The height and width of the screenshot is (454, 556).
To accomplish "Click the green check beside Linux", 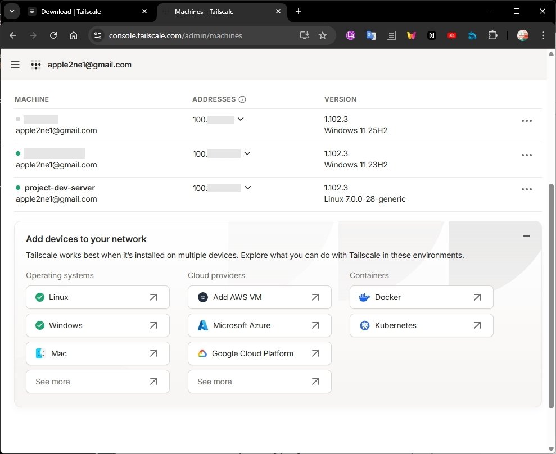I will [40, 297].
